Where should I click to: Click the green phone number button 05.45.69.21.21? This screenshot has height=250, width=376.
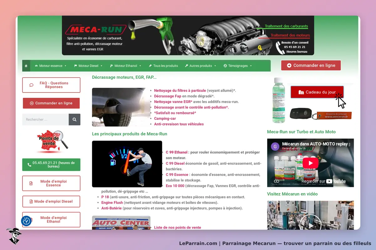51,165
